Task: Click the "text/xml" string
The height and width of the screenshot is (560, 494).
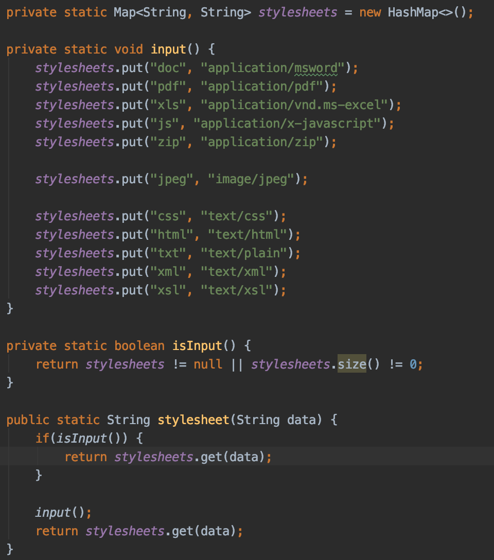Action: coord(237,272)
